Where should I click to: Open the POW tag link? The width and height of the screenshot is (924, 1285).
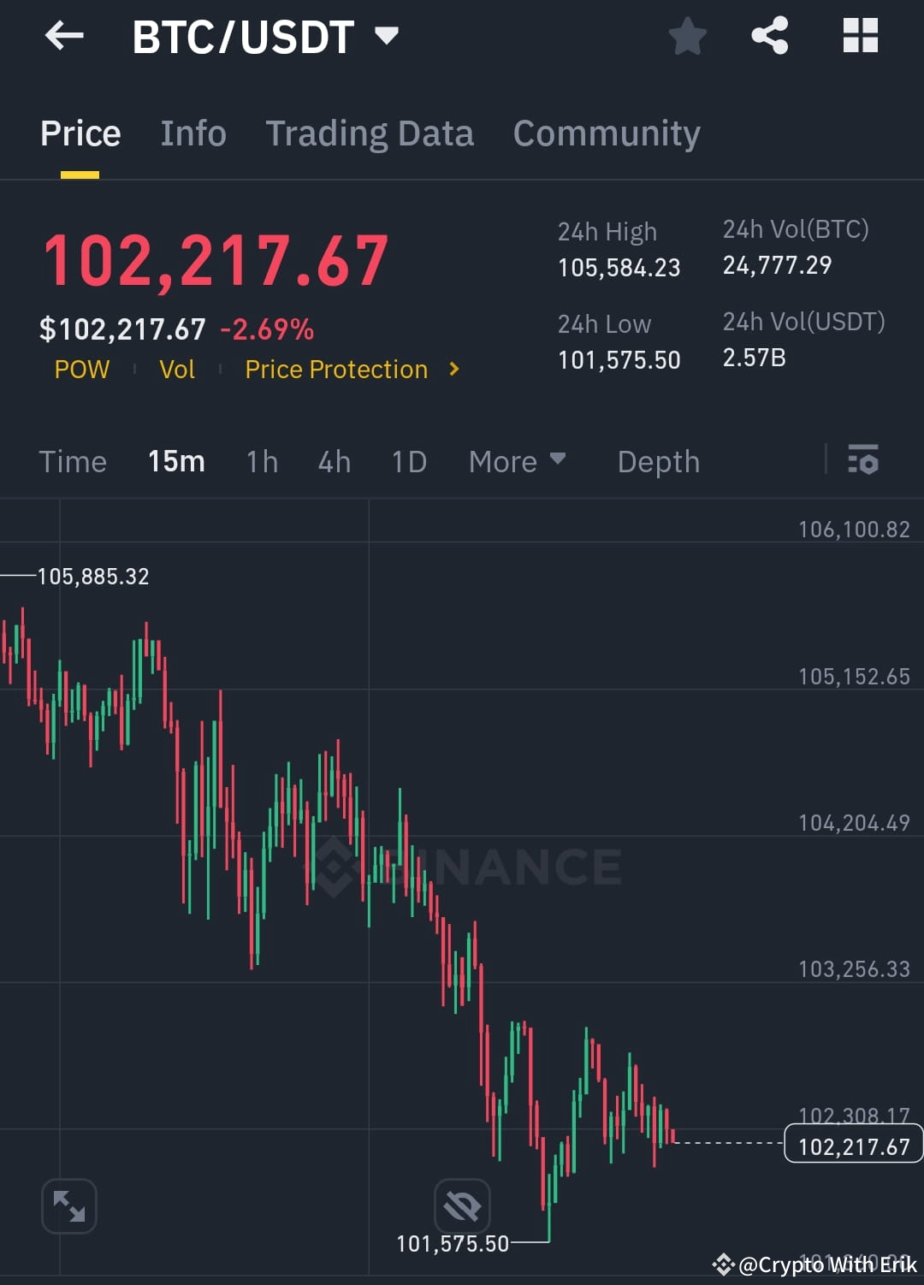[82, 370]
